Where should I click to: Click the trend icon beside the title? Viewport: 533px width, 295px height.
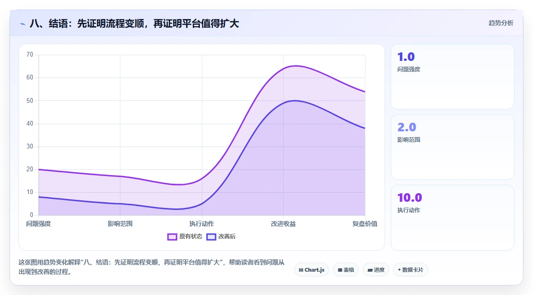point(23,24)
